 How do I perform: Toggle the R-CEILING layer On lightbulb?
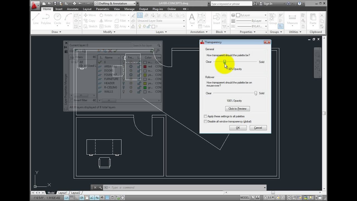124,87
